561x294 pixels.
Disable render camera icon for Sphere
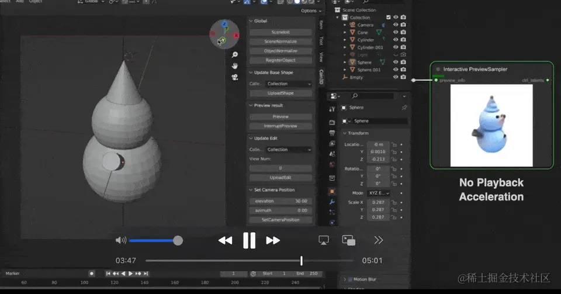click(x=403, y=62)
